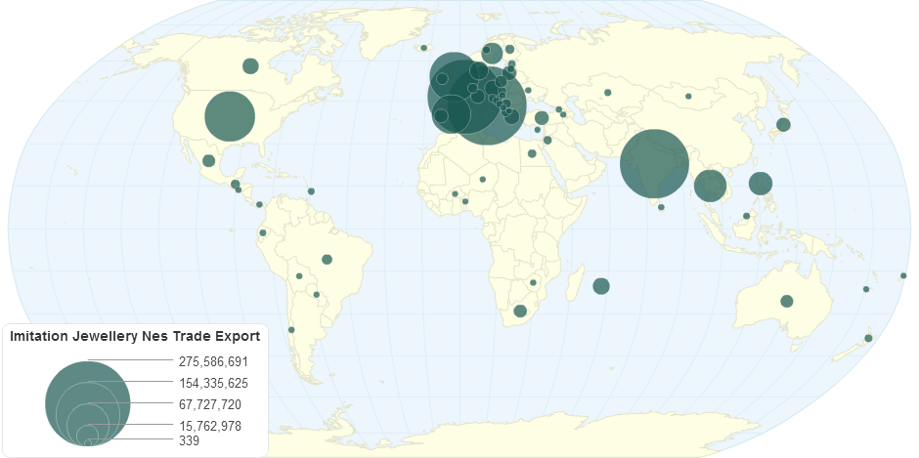
Task: Click the bubble over Thailand
Action: pos(710,186)
